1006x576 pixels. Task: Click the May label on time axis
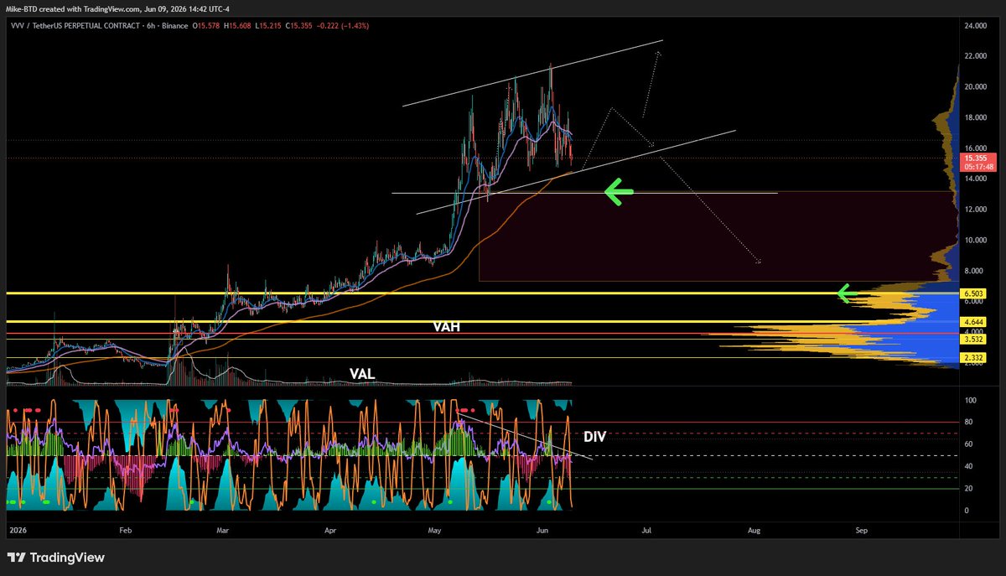[x=434, y=531]
